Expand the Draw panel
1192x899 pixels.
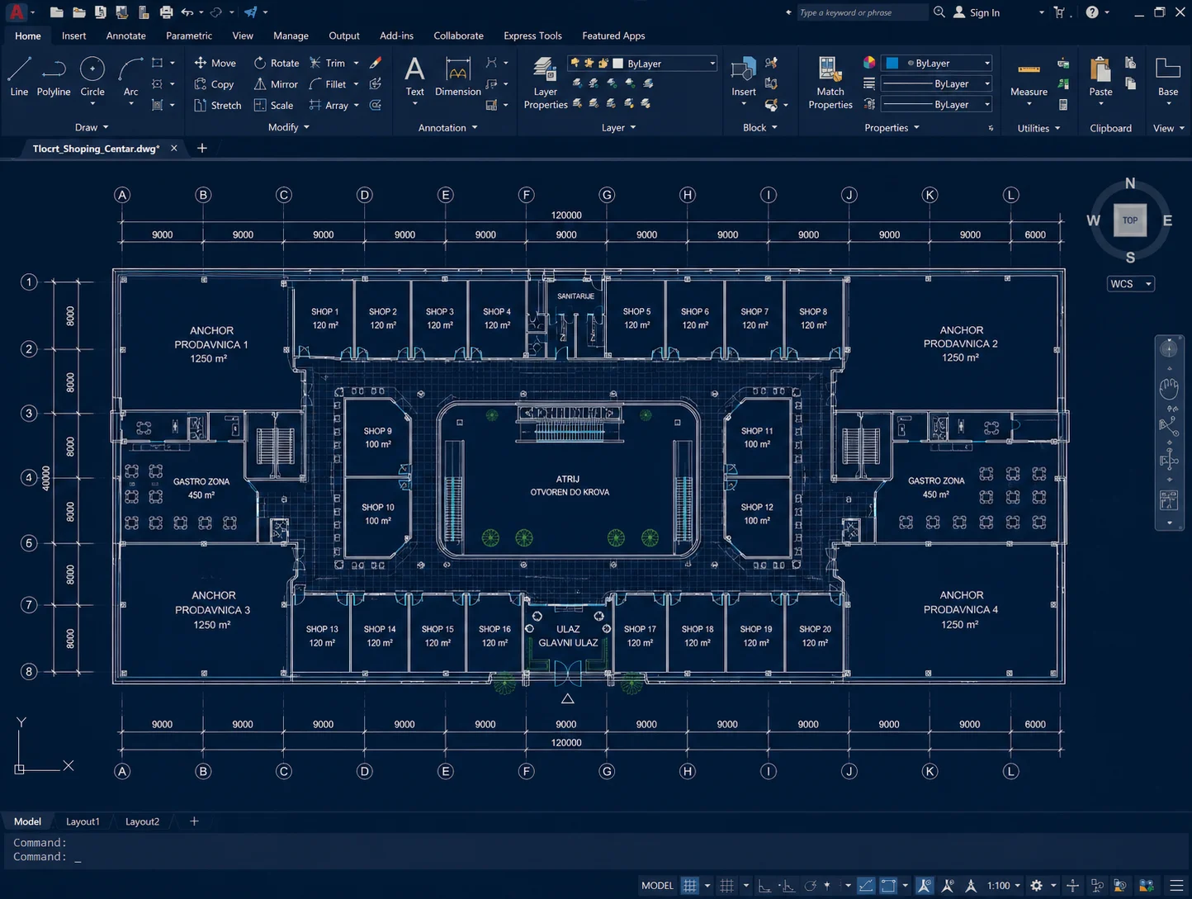coord(92,127)
